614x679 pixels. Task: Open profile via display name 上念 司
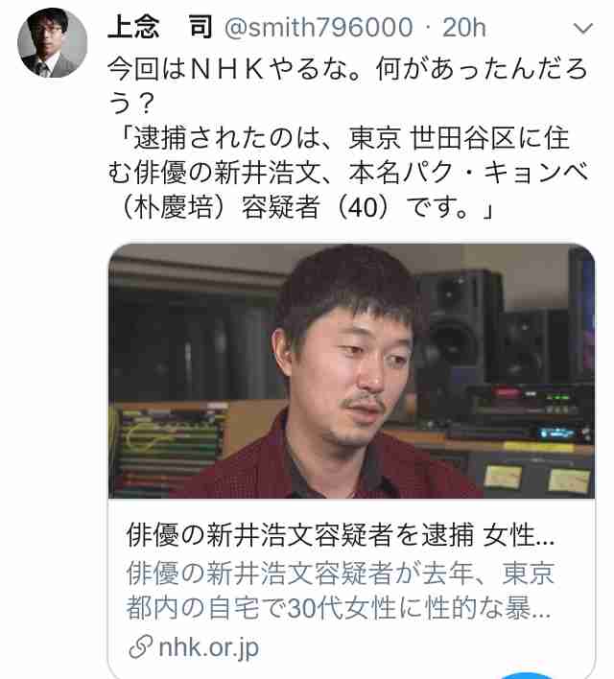click(x=160, y=27)
